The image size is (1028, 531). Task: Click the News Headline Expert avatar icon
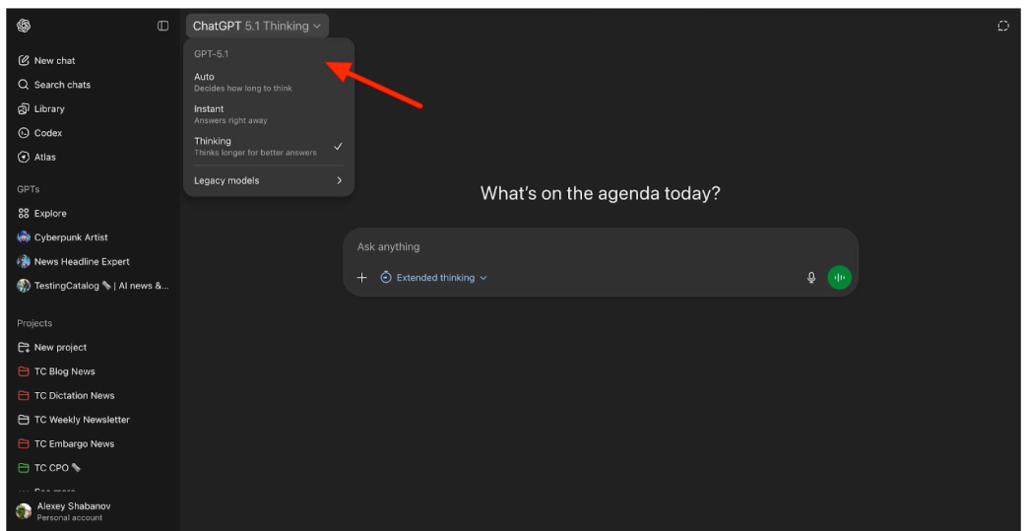click(x=24, y=262)
